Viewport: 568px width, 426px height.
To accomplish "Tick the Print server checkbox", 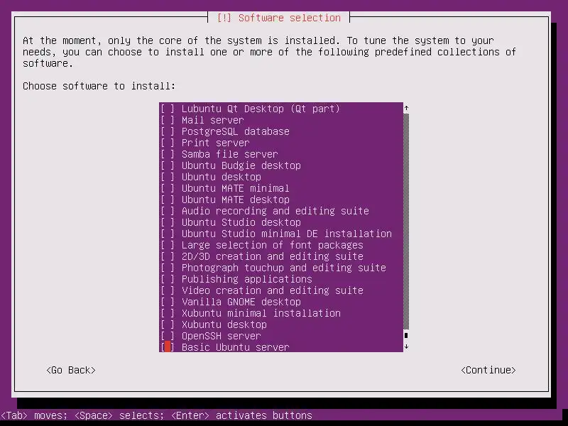I will click(168, 143).
